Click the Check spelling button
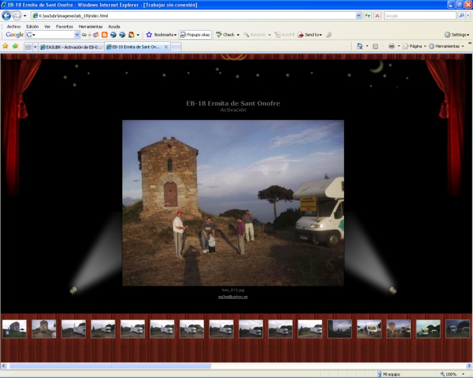This screenshot has height=378, width=473. [227, 35]
